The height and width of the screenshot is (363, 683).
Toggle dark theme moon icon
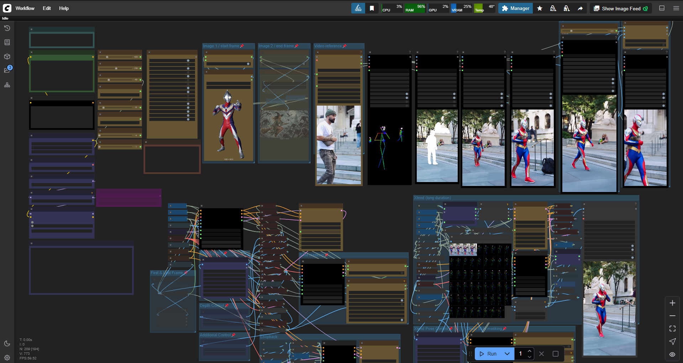[7, 343]
